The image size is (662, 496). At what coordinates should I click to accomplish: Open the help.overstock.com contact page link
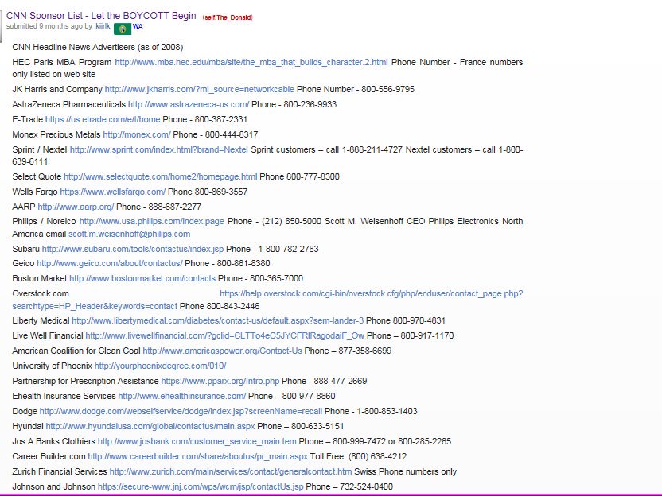pyautogui.click(x=371, y=293)
